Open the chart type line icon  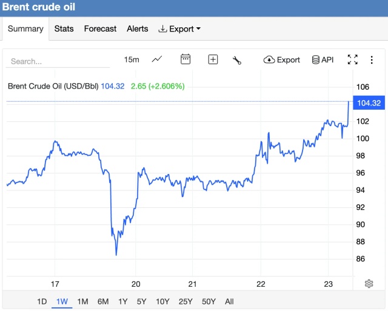[x=157, y=59]
